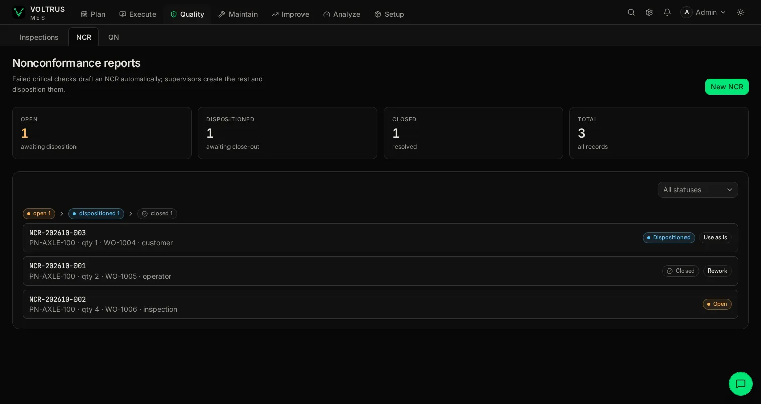
Task: Create a New NCR
Action: pos(727,87)
